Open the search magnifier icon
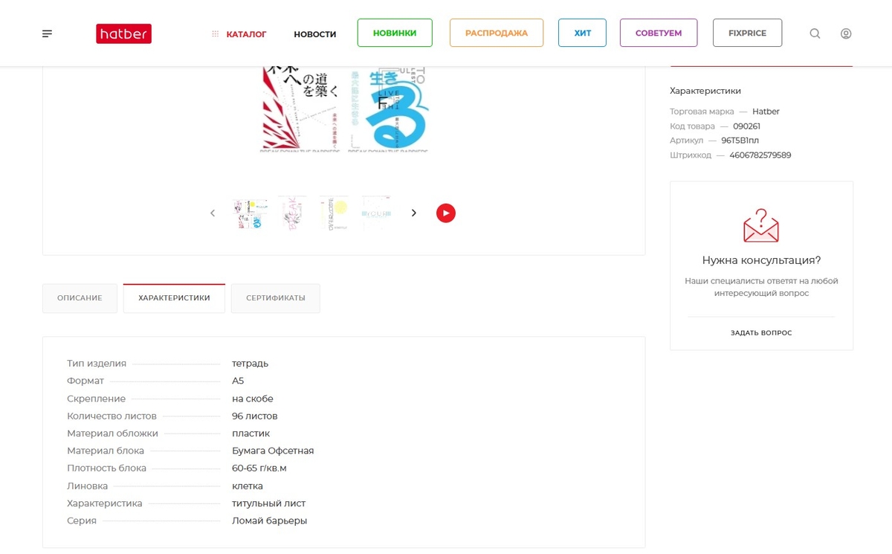The image size is (892, 554). tap(815, 33)
